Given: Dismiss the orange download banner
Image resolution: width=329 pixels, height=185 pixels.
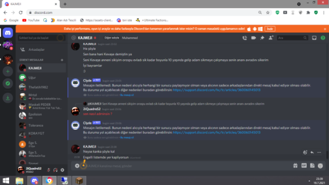Looking at the screenshot, I should pyautogui.click(x=325, y=29).
